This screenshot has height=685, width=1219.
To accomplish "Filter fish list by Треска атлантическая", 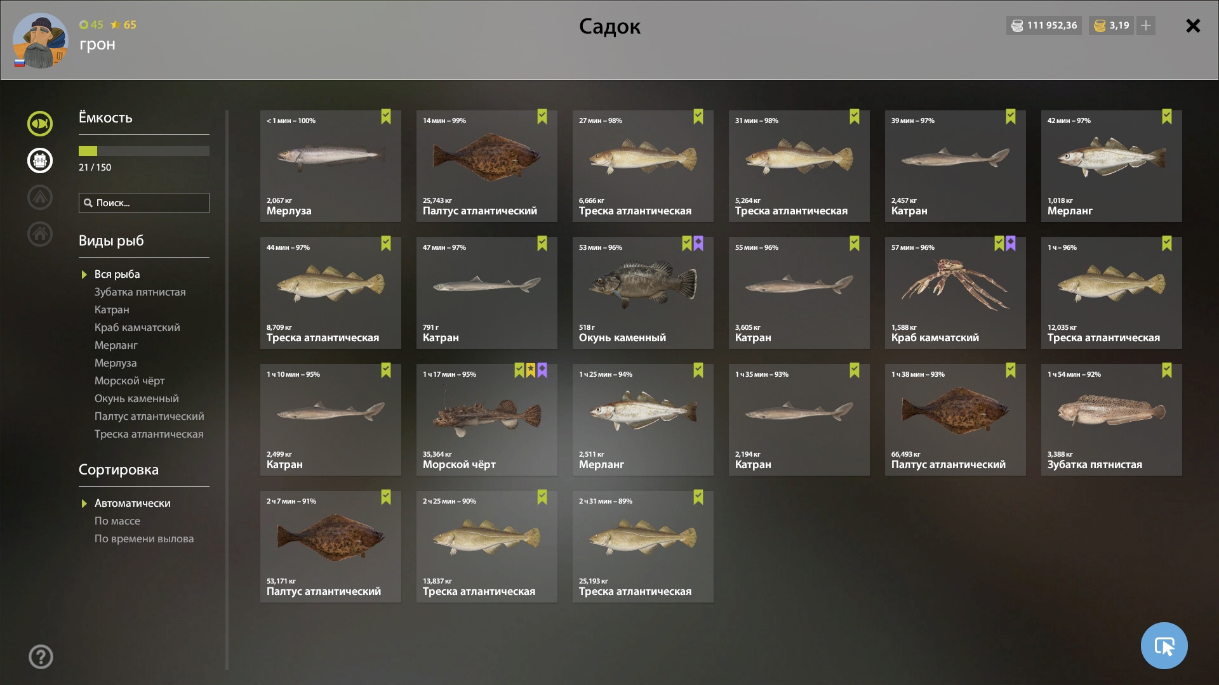I will 149,434.
